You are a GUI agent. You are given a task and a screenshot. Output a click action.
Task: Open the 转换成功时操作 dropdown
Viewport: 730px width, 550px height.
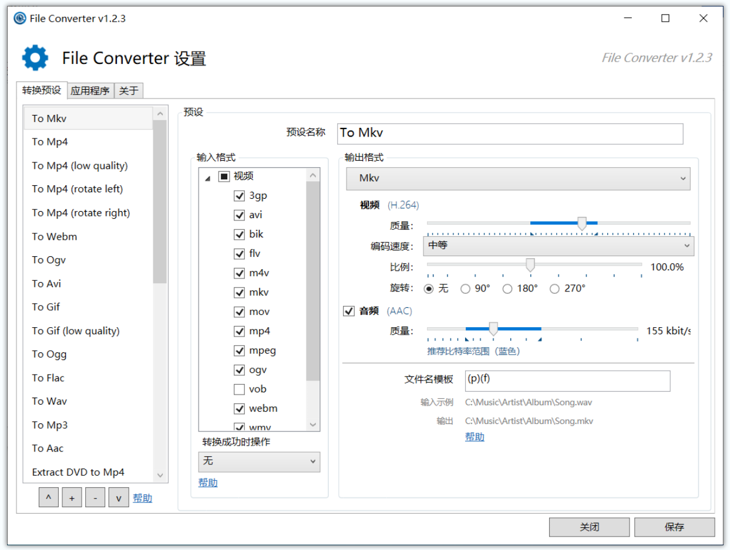(x=258, y=461)
